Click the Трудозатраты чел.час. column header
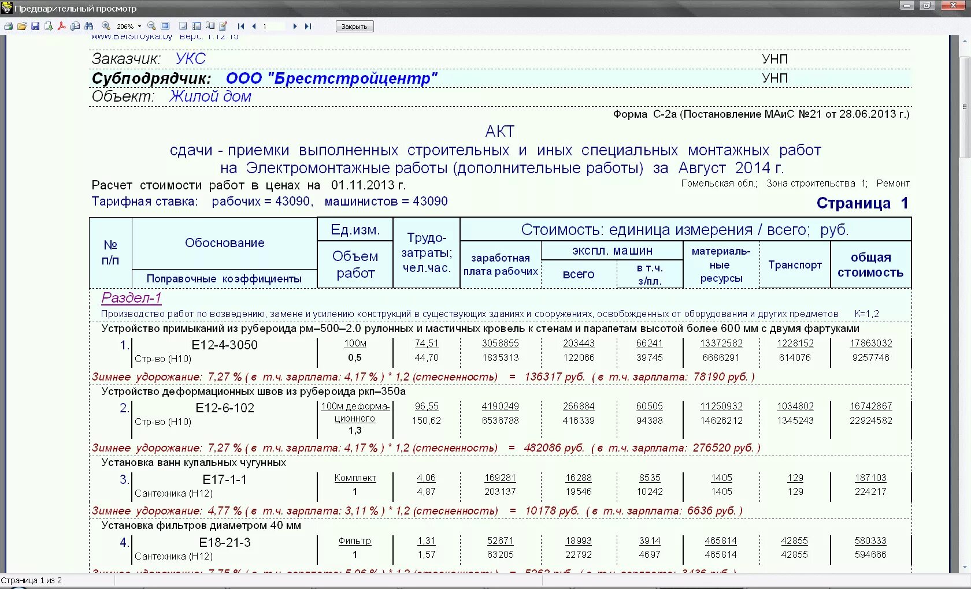971x589 pixels. [x=427, y=253]
